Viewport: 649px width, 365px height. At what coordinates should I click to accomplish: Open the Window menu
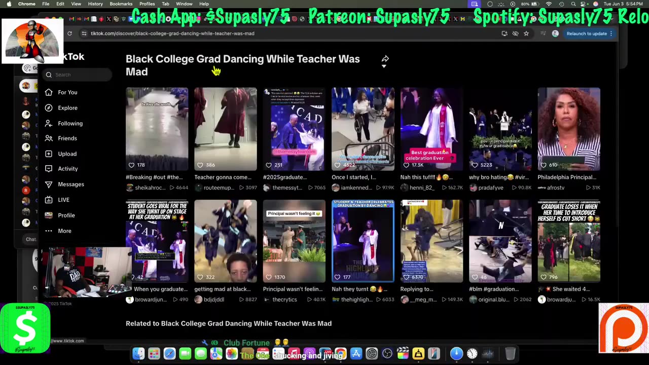(x=184, y=4)
